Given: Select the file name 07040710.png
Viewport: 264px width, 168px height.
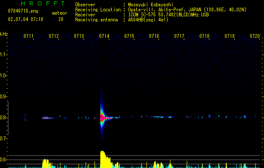Looking at the screenshot, I should tap(23, 11).
